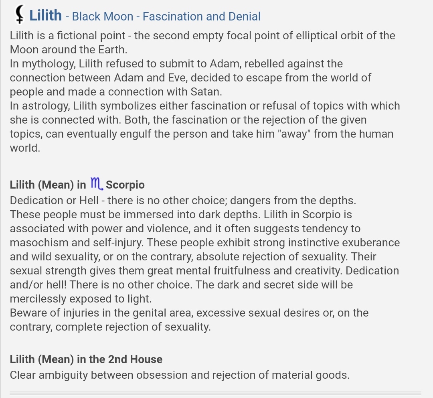The image size is (433, 398).
Task: Click the "Clear ambiguity between obsession" sentence
Action: (x=180, y=375)
